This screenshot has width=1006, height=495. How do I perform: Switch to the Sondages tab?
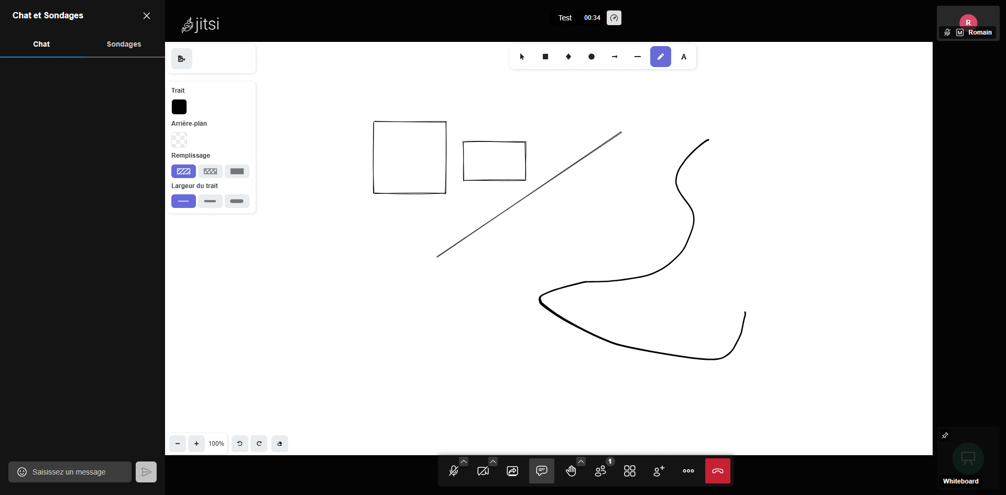[124, 44]
